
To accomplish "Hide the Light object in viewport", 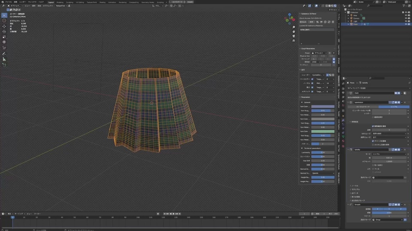I will [406, 21].
